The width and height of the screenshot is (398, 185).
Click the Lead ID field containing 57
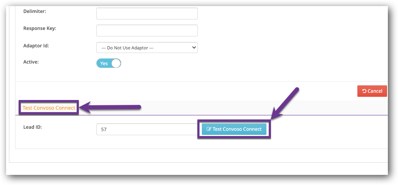click(x=147, y=129)
